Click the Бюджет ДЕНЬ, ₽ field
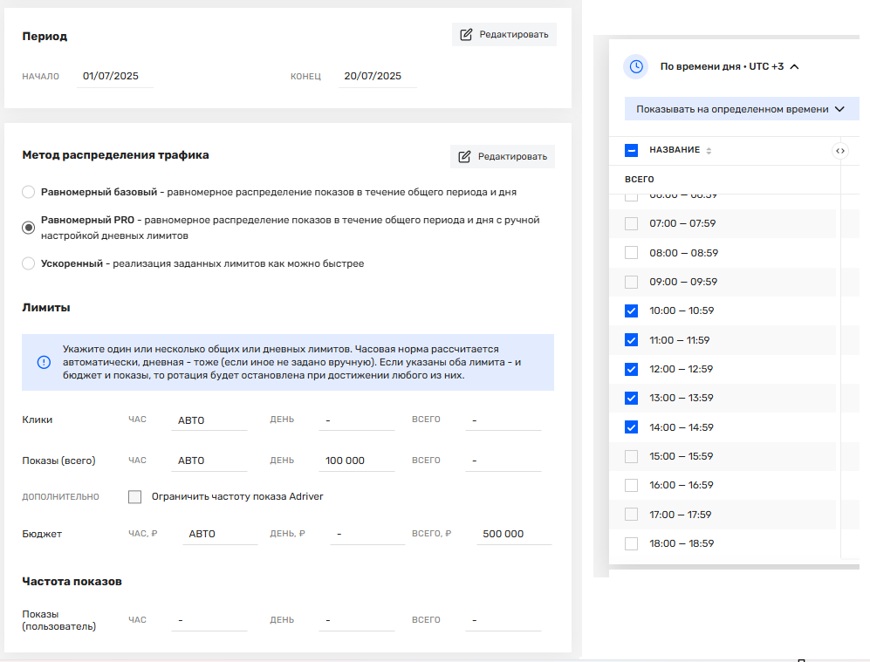This screenshot has height=662, width=870. click(368, 534)
